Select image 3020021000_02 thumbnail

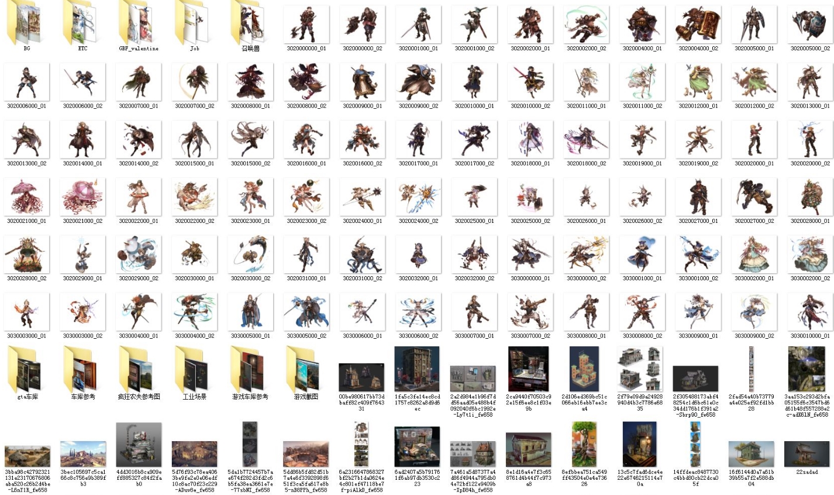click(x=82, y=197)
